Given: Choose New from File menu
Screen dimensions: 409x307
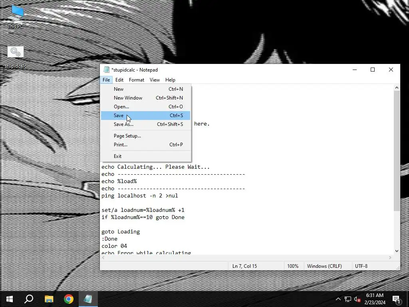Looking at the screenshot, I should coord(145,89).
